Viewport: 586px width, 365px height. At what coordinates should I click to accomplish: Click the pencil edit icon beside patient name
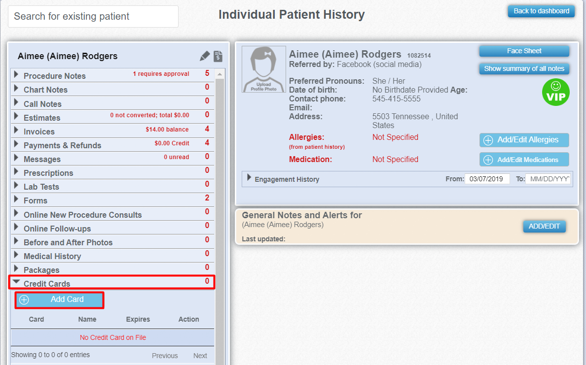coord(205,56)
